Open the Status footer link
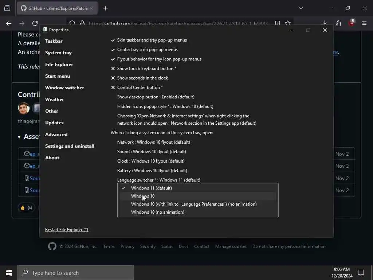 (167, 246)
